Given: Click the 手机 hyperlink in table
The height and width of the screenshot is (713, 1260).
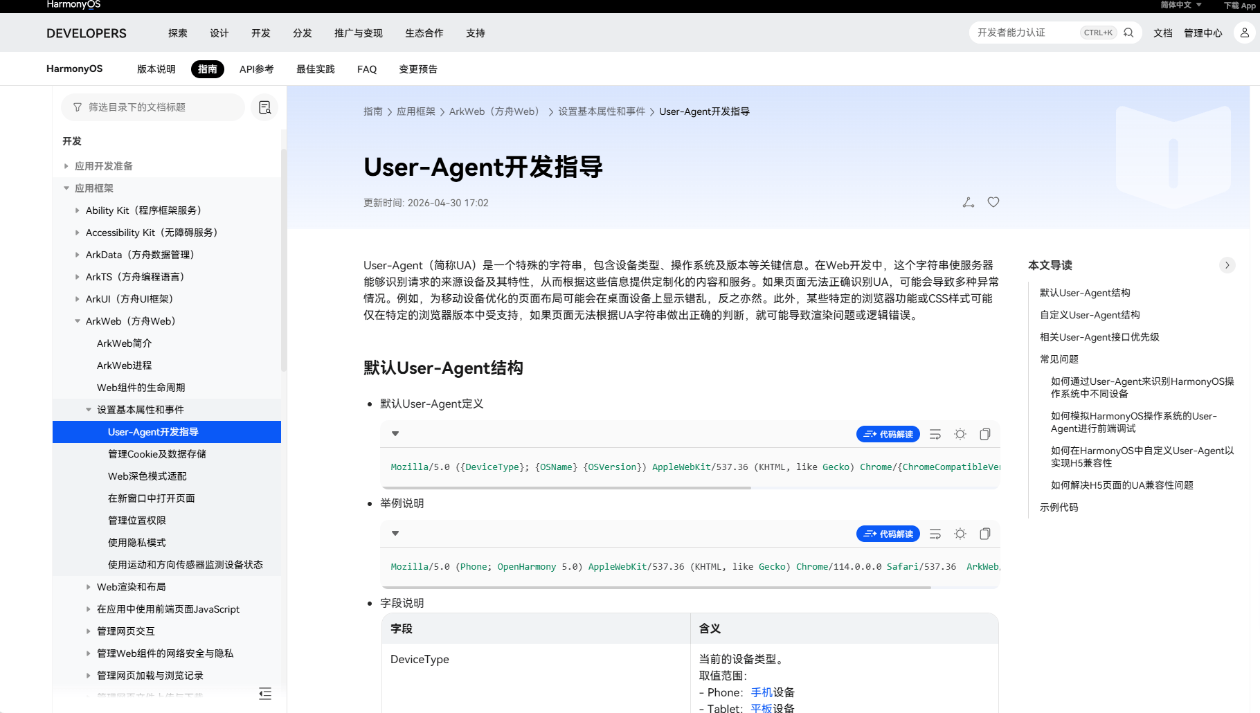Looking at the screenshot, I should point(762,692).
